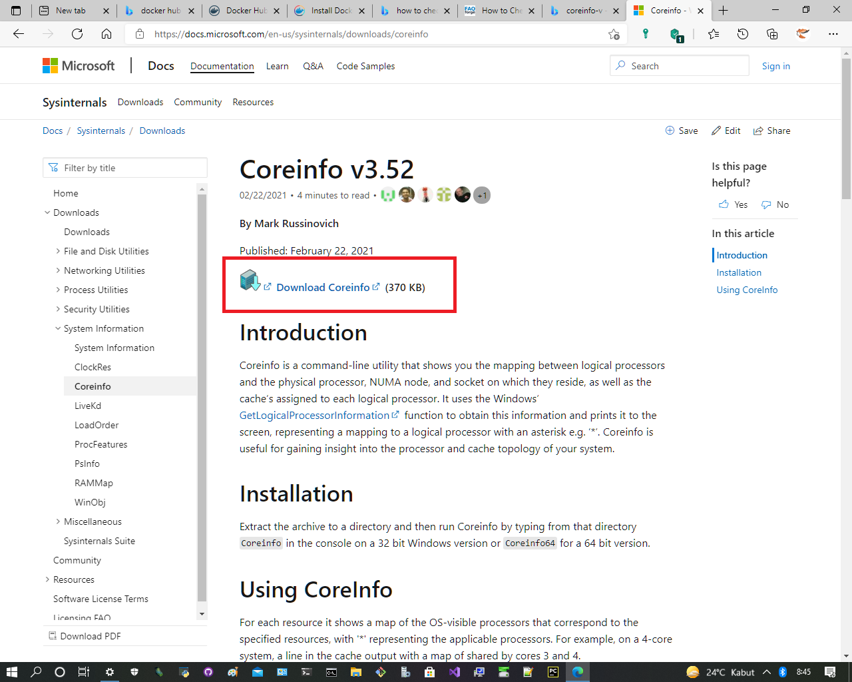This screenshot has width=852, height=682.
Task: Vote Yes for page helpful
Action: point(734,204)
